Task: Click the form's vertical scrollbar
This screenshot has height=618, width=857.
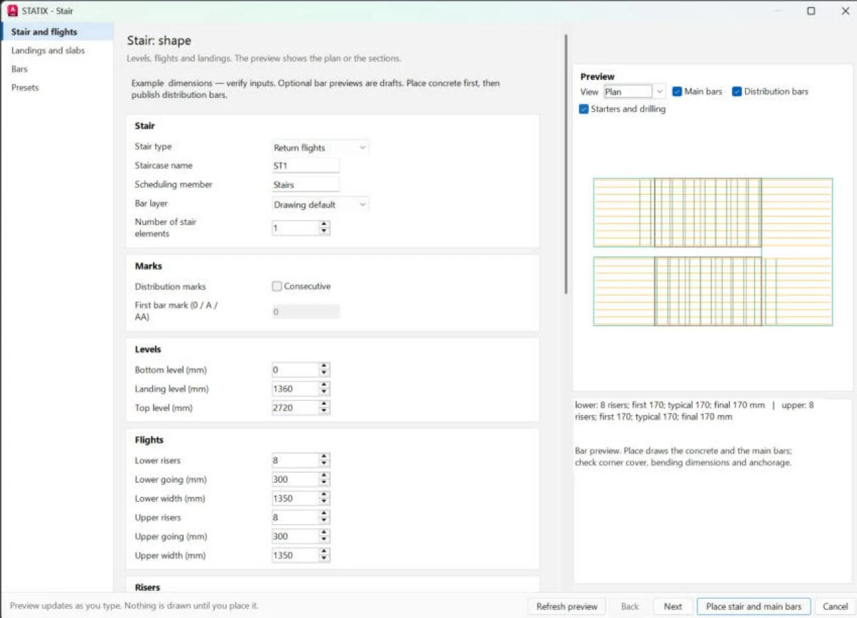Action: [566, 163]
